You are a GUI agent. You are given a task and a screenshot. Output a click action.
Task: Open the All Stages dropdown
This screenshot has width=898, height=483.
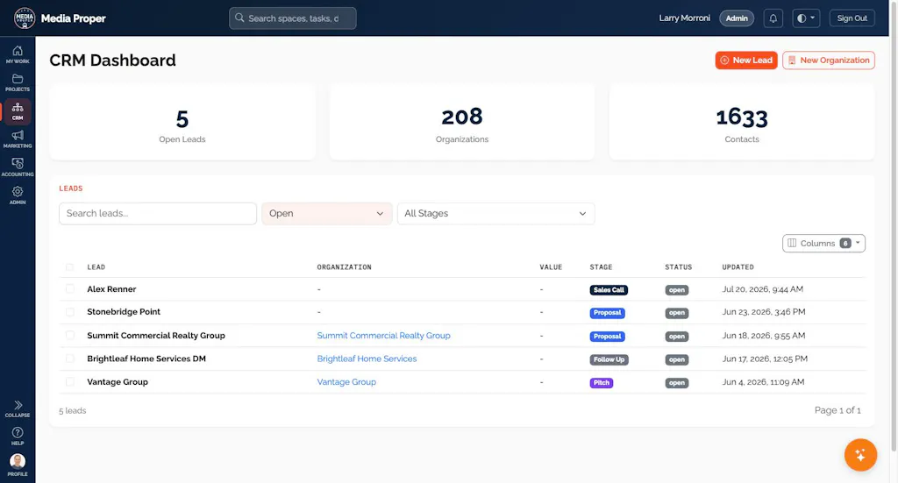click(495, 214)
